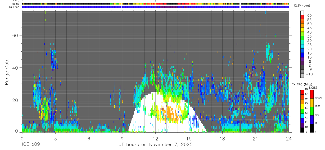The height and width of the screenshot is (150, 325).
Task: Click the blue 15 degree elevation swatch
Action: click(303, 55)
